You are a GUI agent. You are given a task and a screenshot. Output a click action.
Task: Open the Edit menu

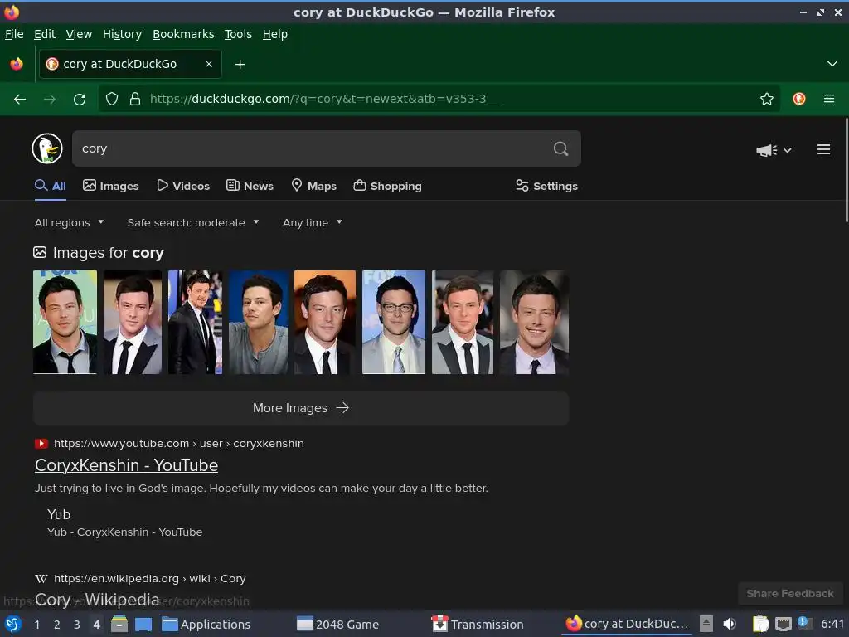point(45,34)
